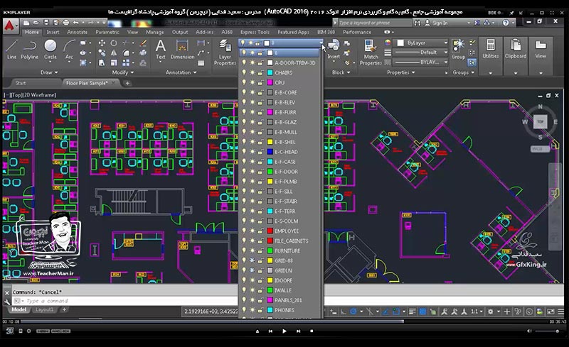Image resolution: width=569 pixels, height=347 pixels.
Task: Toggle lock on EMPLOYEE layer
Action: coord(260,231)
